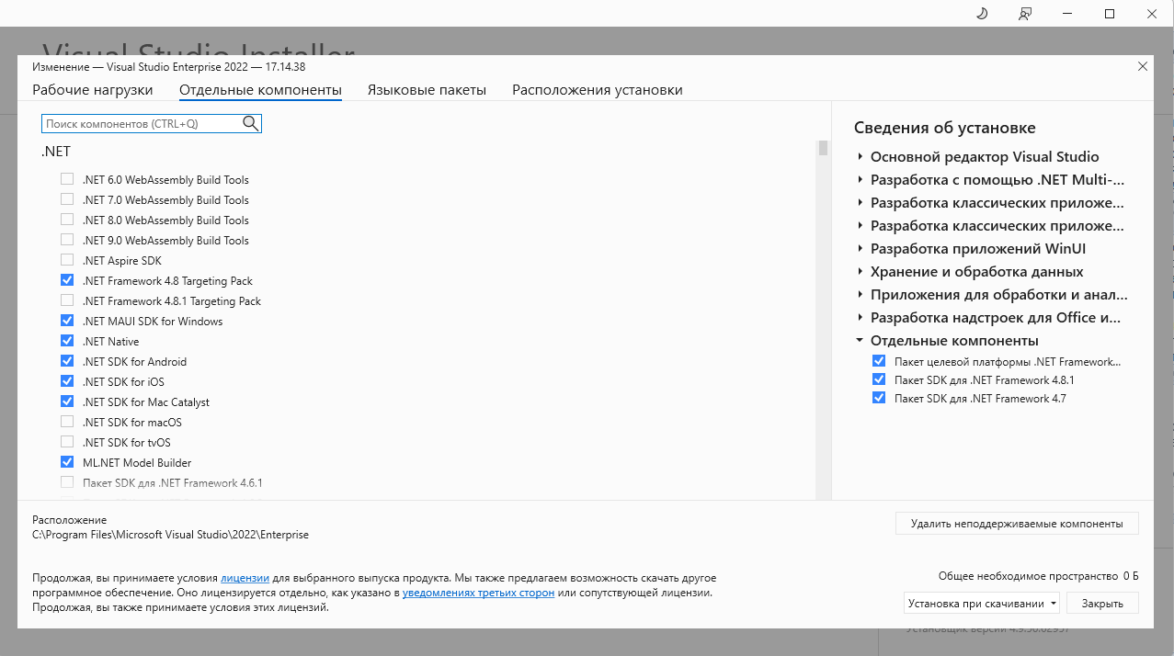Check Пакет SDK для .NET Framework 4.6.1
1174x656 pixels.
point(67,483)
